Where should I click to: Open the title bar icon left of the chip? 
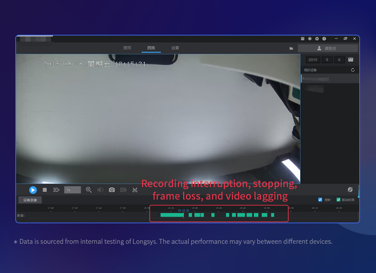pyautogui.click(x=303, y=39)
